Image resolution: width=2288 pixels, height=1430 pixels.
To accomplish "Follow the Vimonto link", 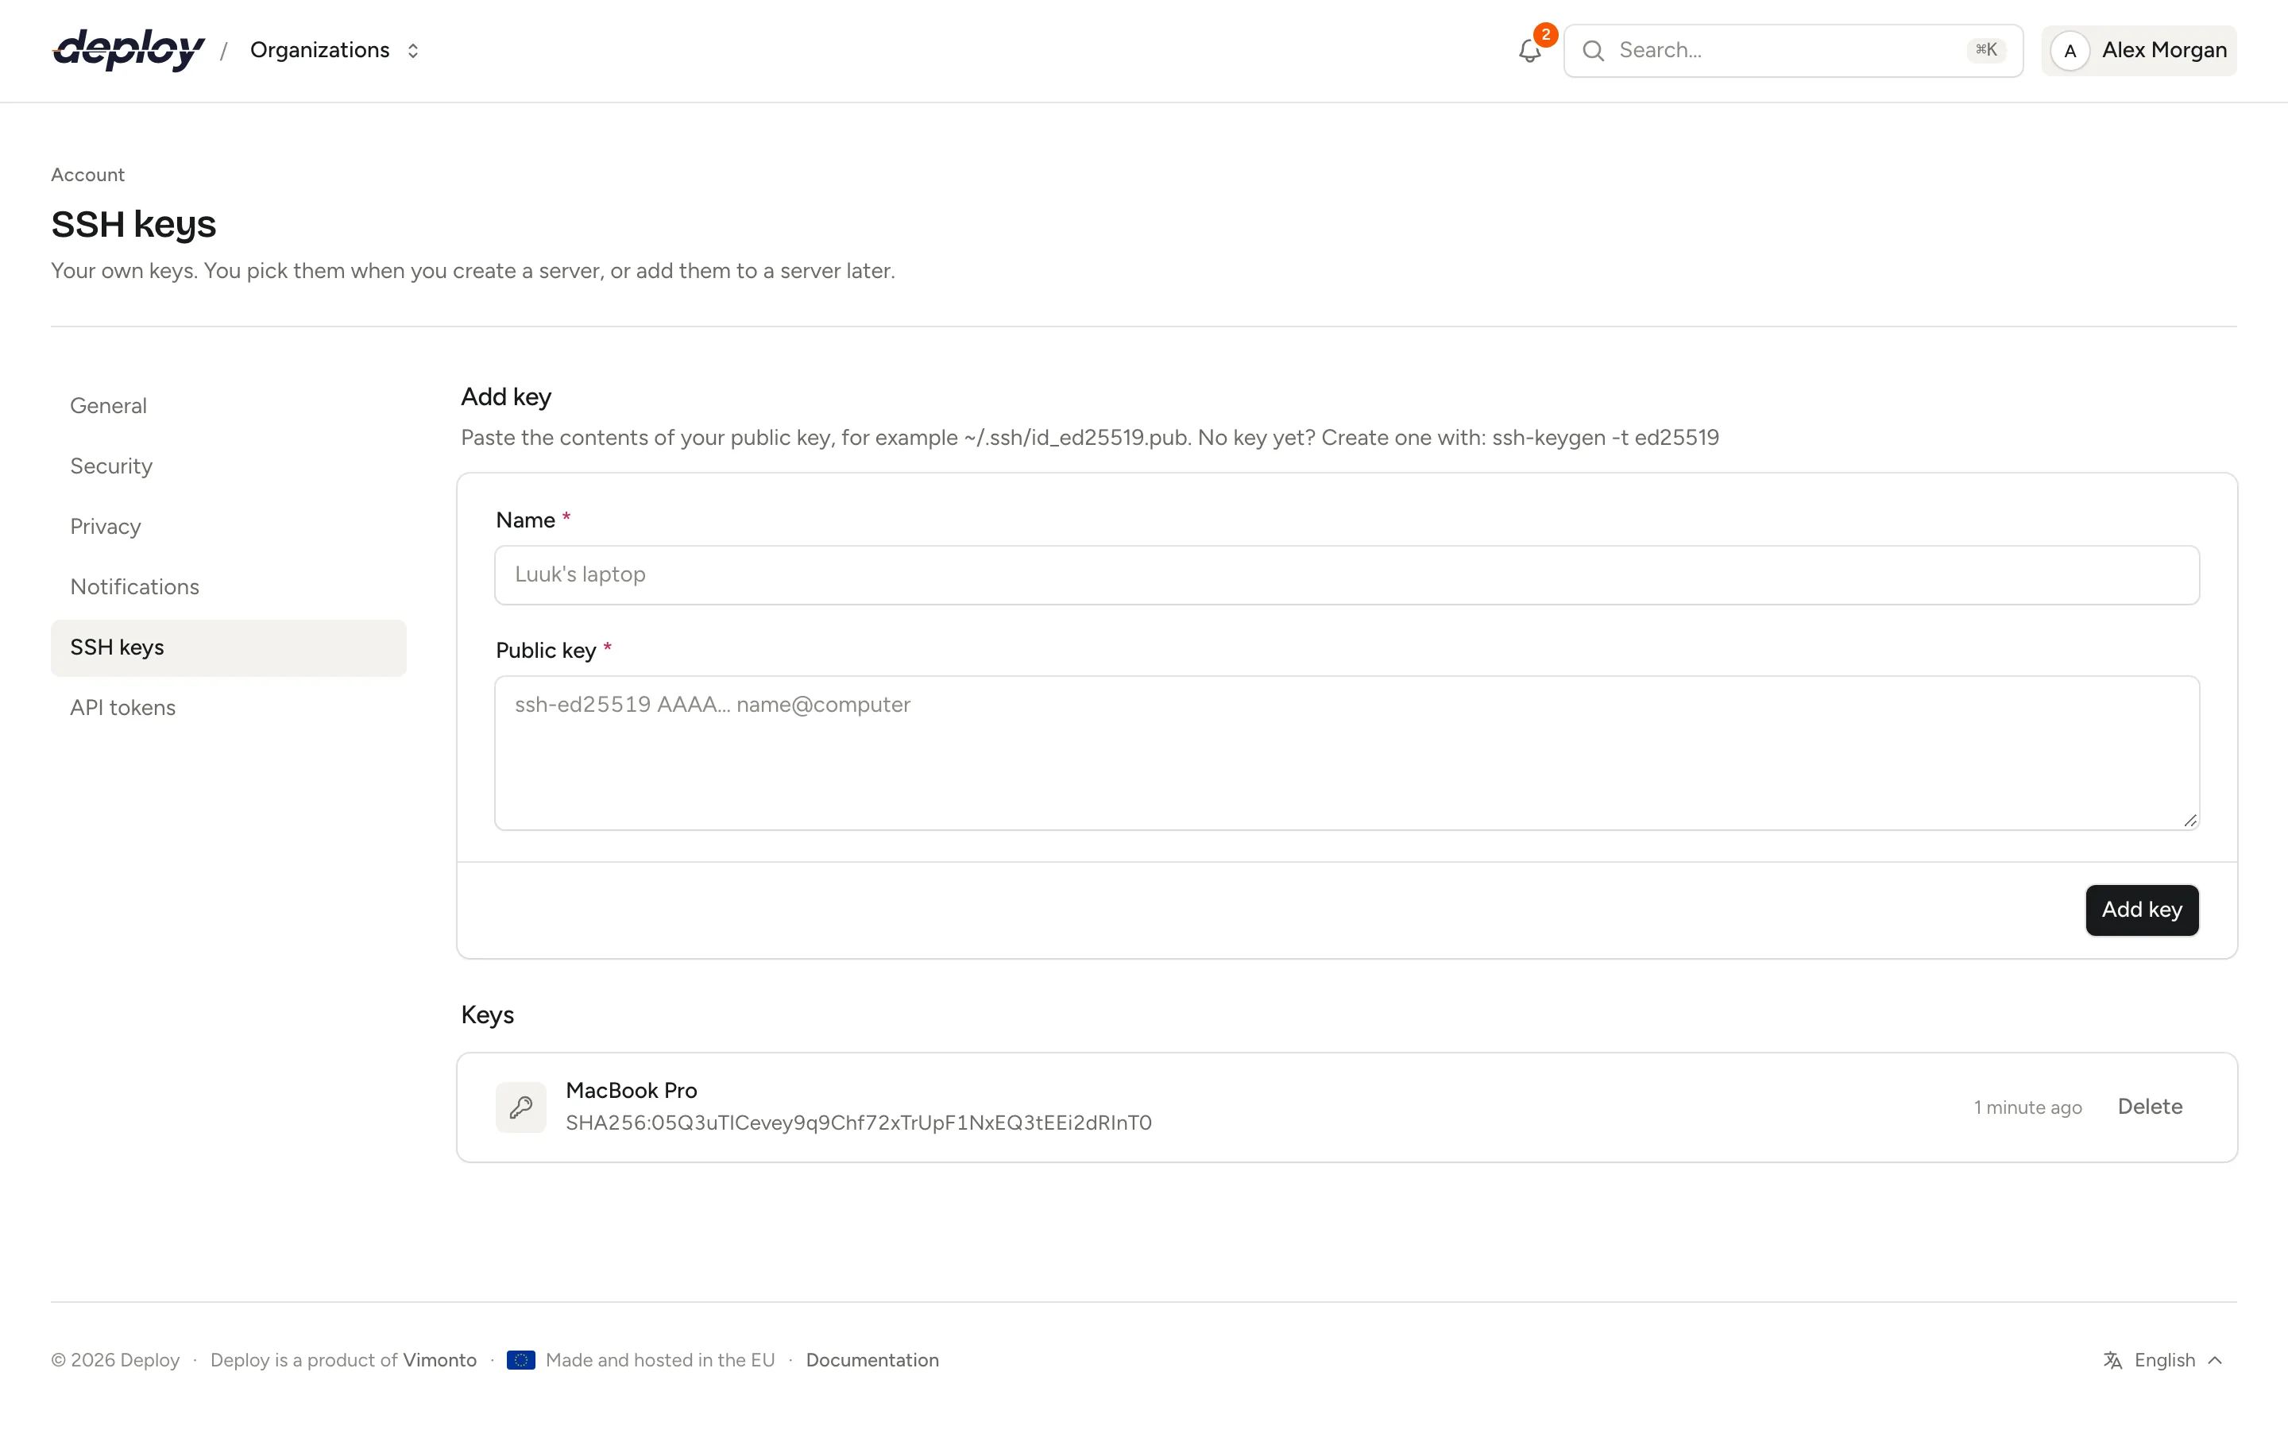I will (439, 1360).
